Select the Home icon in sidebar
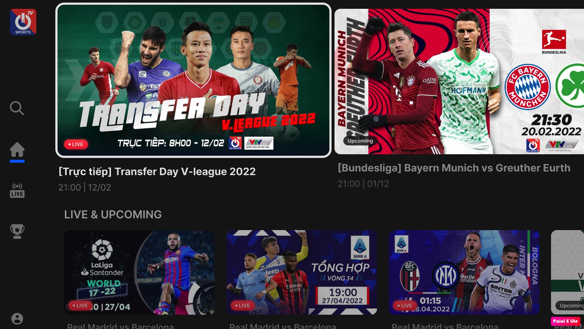Screen dimensions: 584x329 17,150
